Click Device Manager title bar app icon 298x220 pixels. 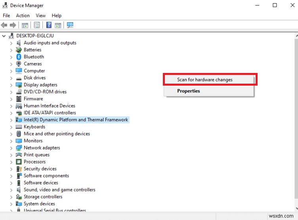pos(5,5)
